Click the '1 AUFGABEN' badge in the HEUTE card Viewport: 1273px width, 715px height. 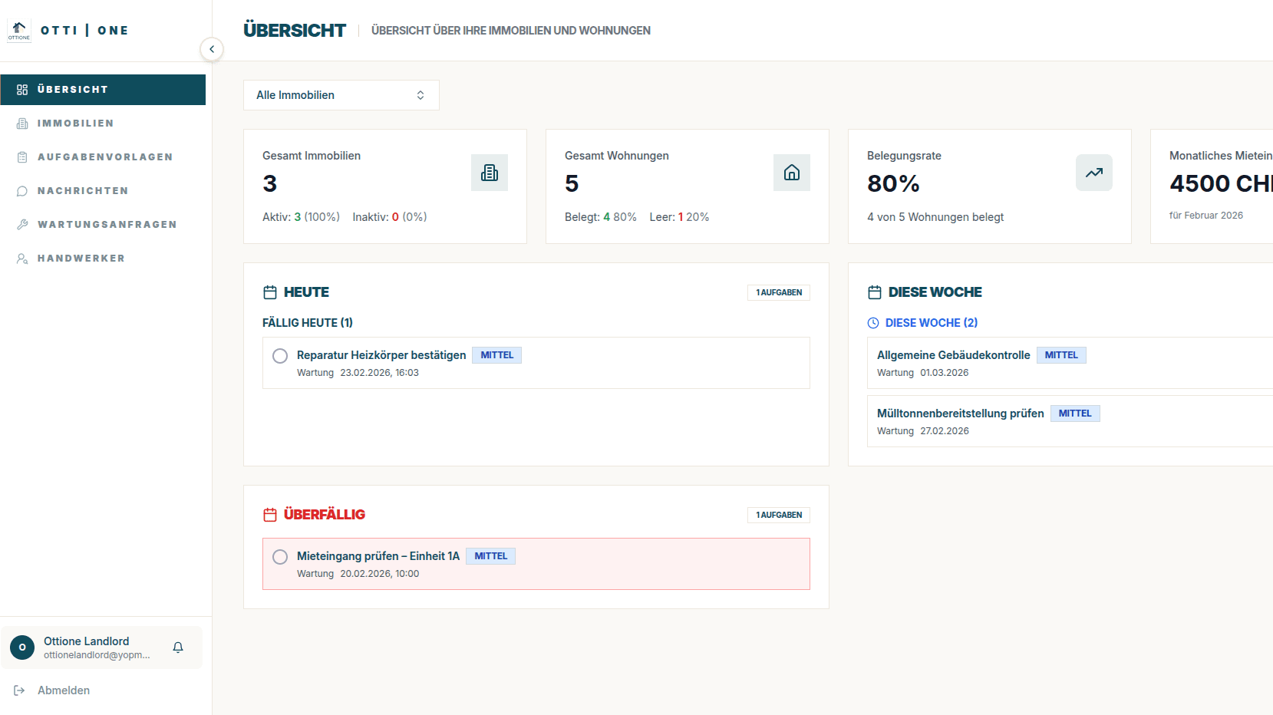click(778, 292)
